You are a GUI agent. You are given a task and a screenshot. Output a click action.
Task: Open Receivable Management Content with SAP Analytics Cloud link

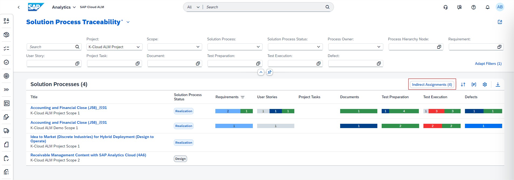[88, 155]
